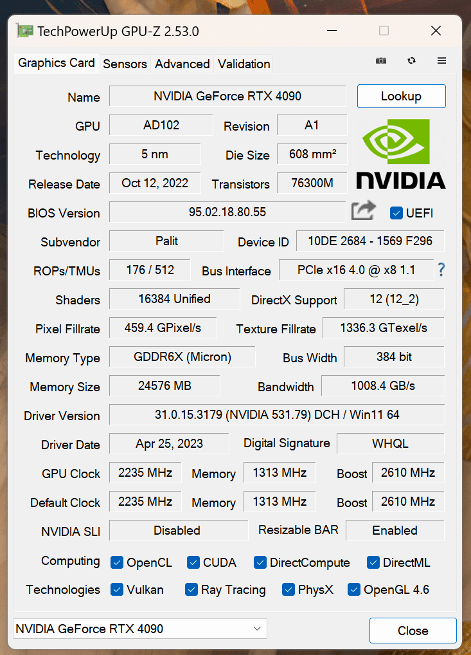Image resolution: width=471 pixels, height=655 pixels.
Task: Switch to the Advanced tab
Action: [x=182, y=64]
